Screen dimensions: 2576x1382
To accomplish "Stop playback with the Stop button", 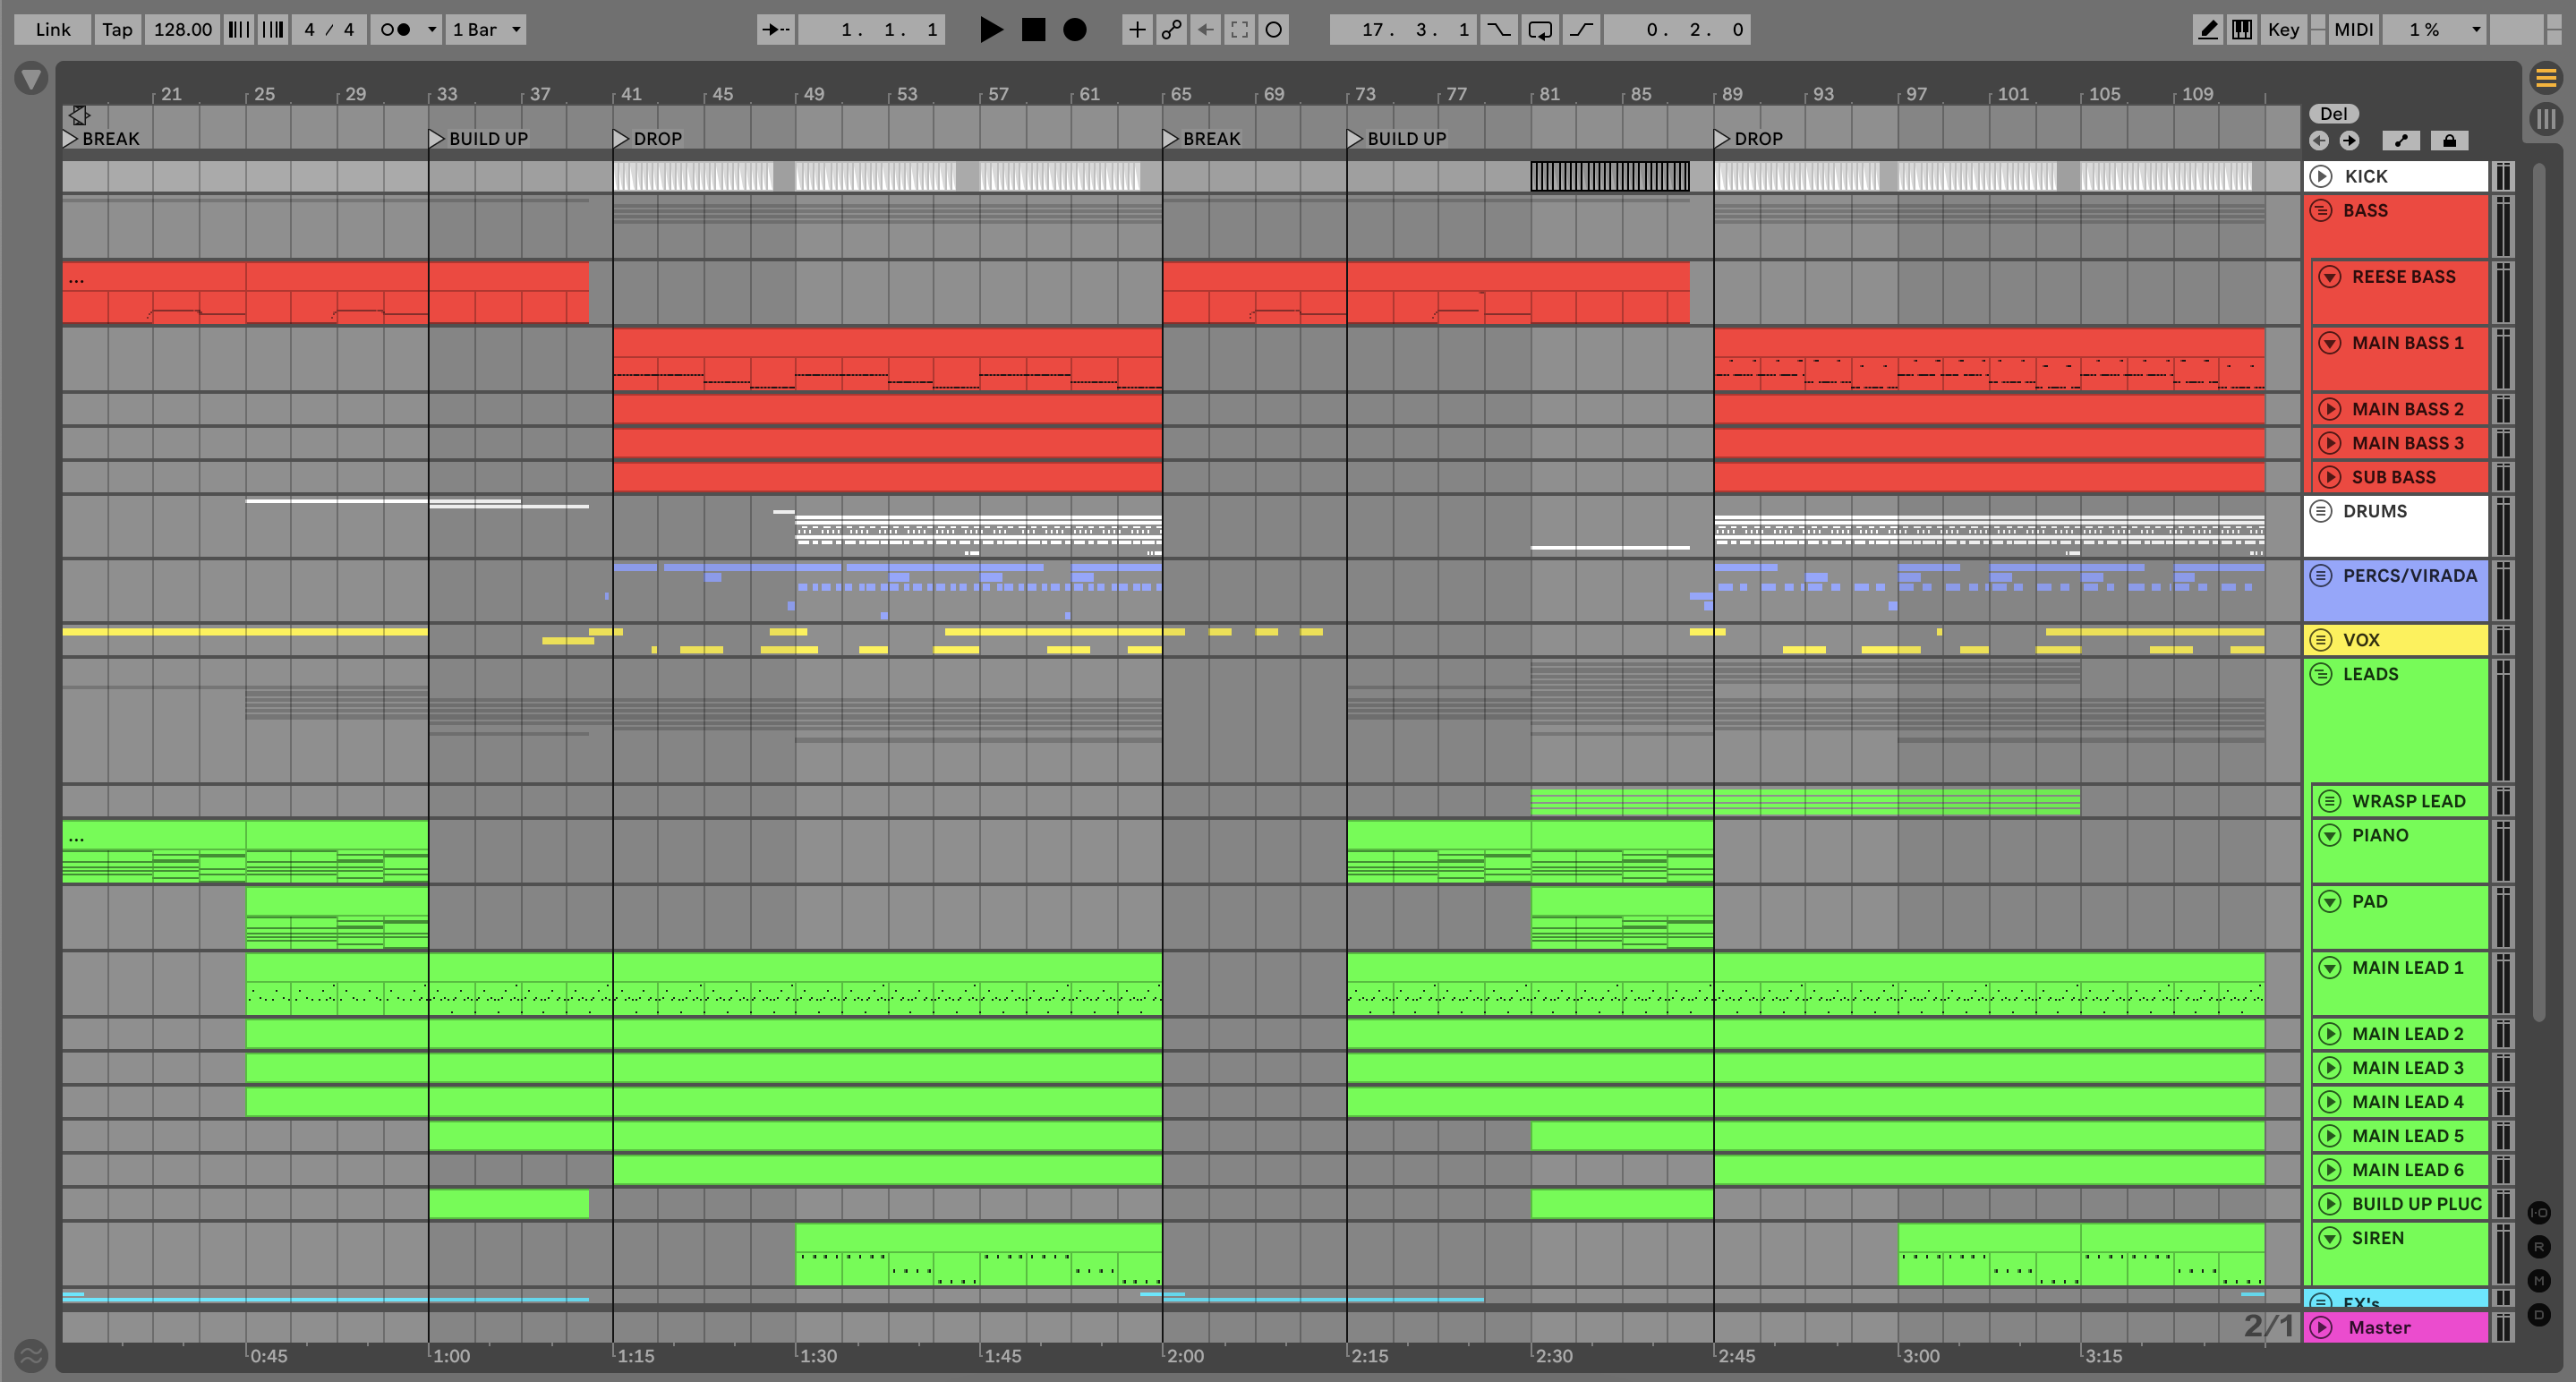I will pyautogui.click(x=1033, y=30).
